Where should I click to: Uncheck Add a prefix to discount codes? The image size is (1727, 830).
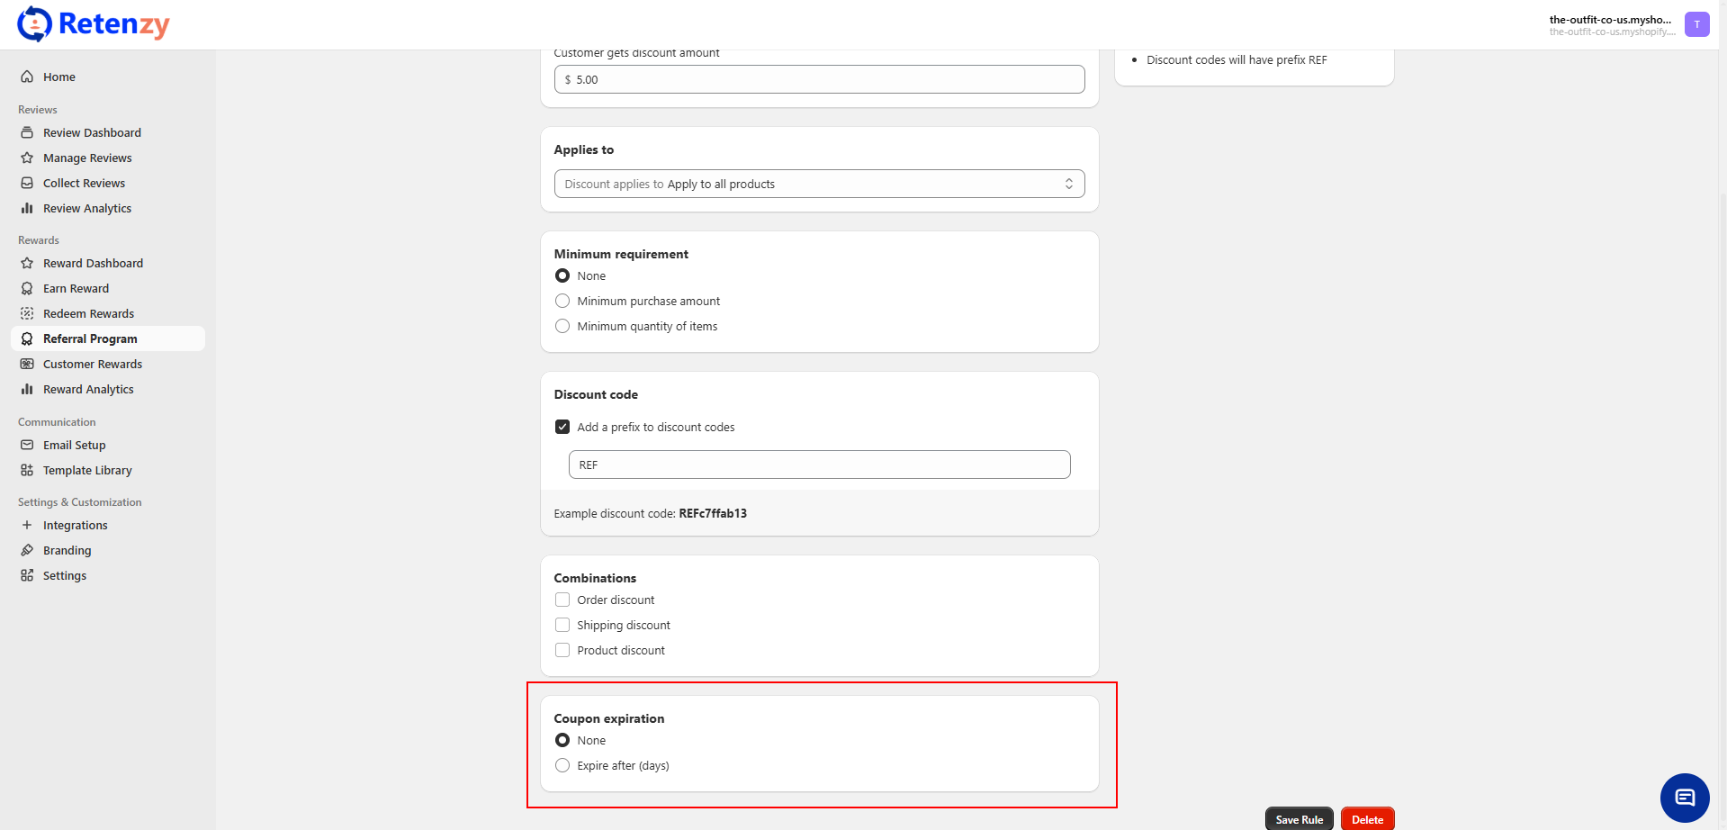coord(562,428)
